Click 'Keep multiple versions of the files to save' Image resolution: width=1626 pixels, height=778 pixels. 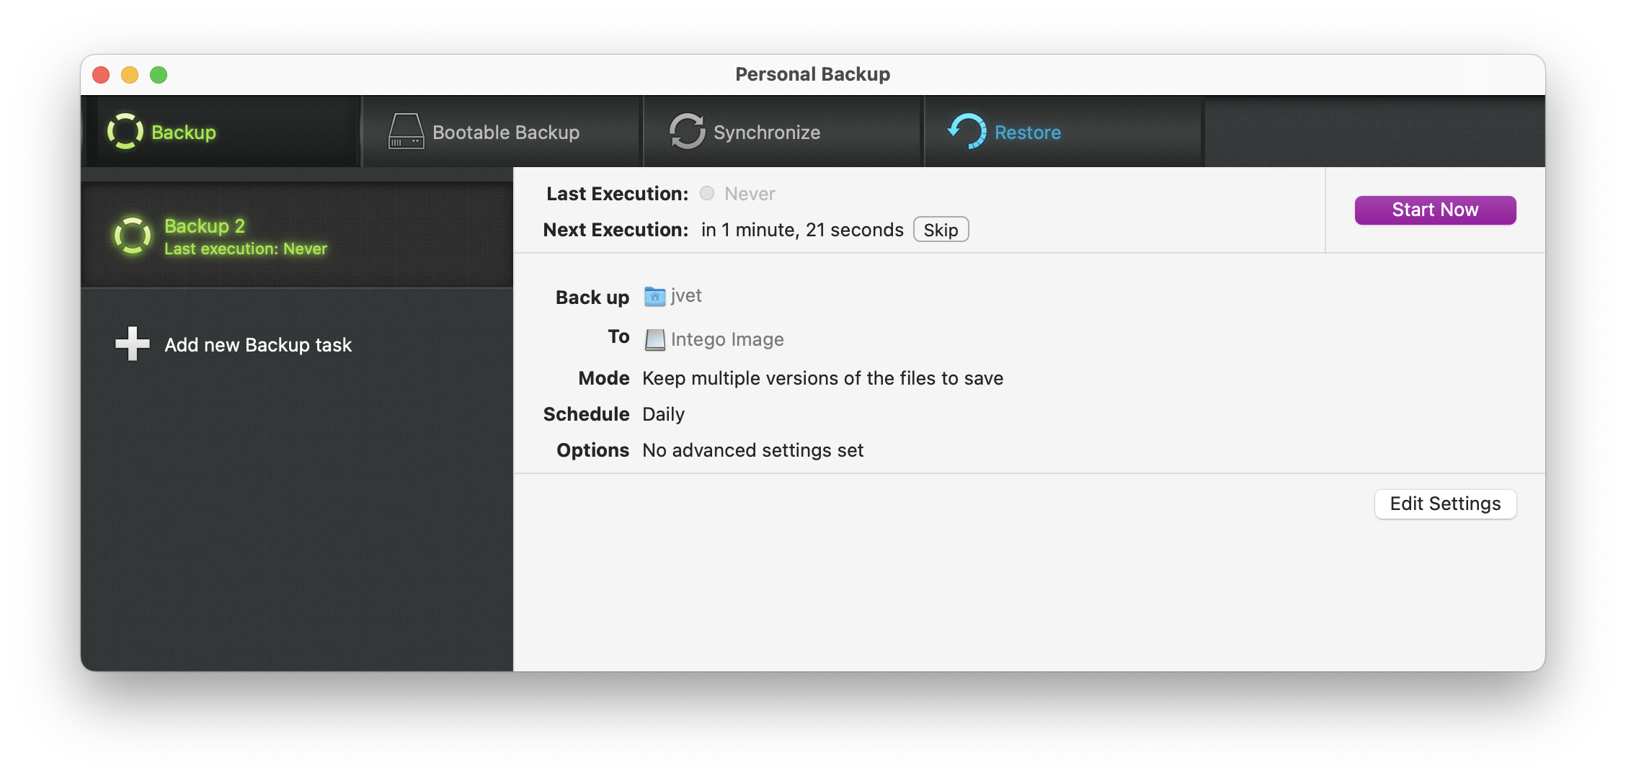point(822,378)
